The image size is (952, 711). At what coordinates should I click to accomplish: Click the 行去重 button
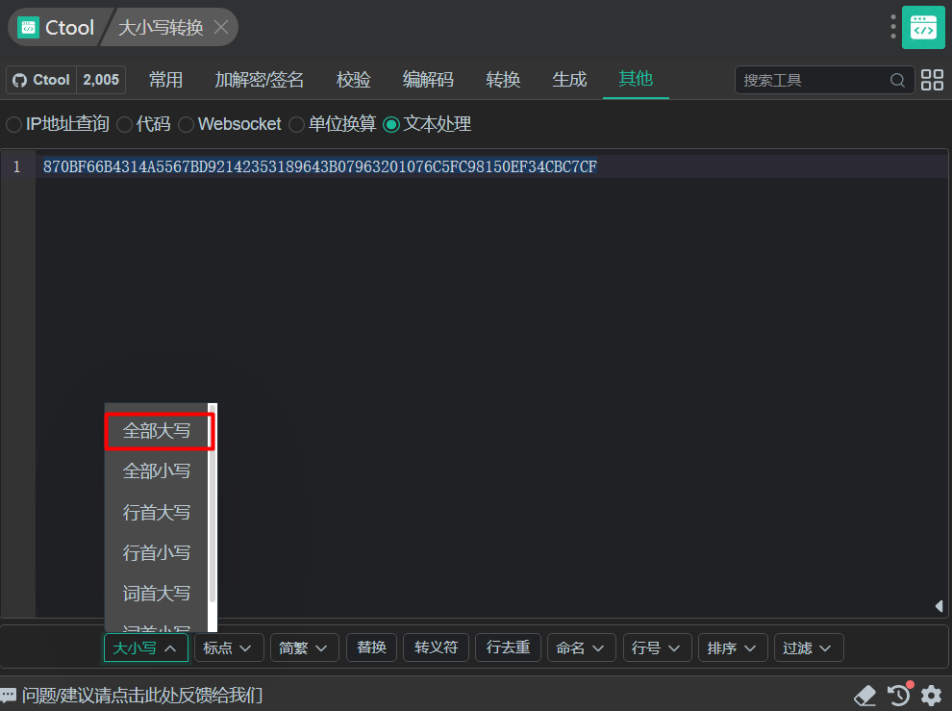[x=508, y=648]
